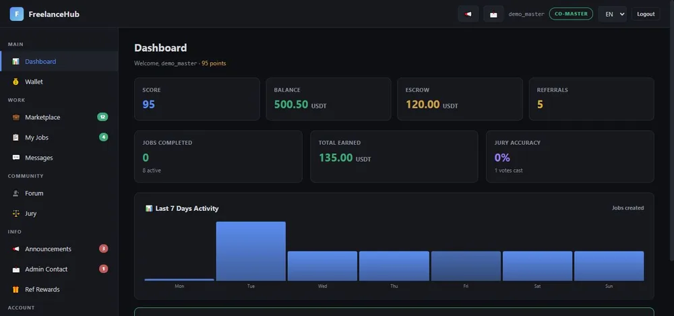This screenshot has width=674, height=316.
Task: Open Messages from the sidebar
Action: (59, 158)
